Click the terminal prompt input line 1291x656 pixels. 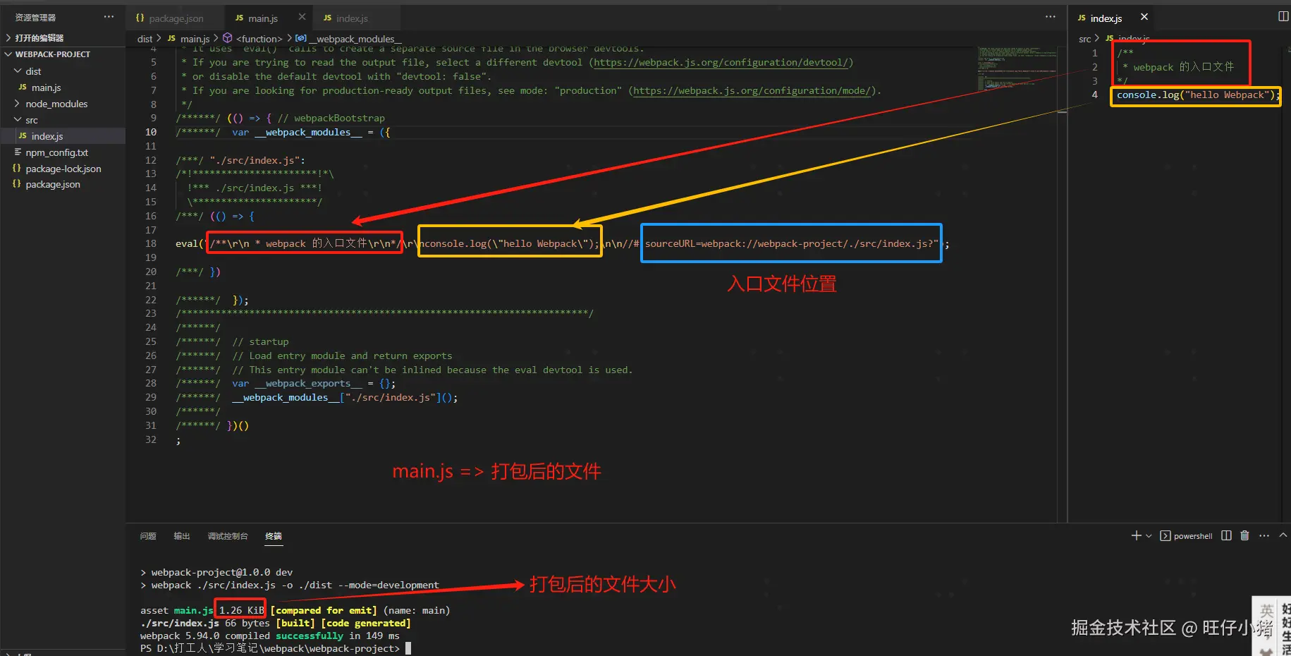[276, 648]
